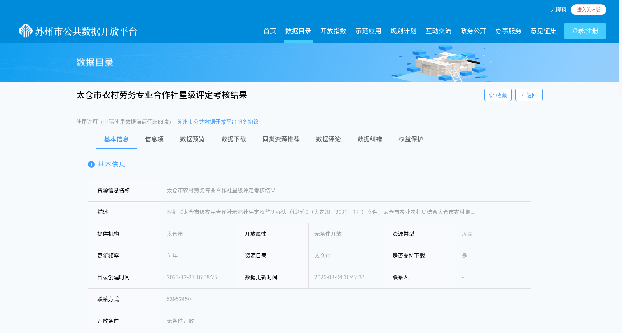Click the 进入关怀版 button
Viewport: 622px width, 333px height.
coord(588,10)
